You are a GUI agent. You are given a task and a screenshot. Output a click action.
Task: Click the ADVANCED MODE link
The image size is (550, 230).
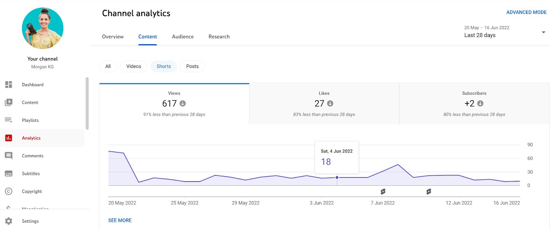tap(526, 12)
